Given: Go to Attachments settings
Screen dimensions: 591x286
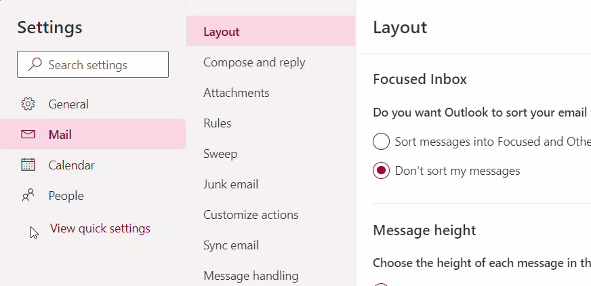Looking at the screenshot, I should [x=270, y=93].
